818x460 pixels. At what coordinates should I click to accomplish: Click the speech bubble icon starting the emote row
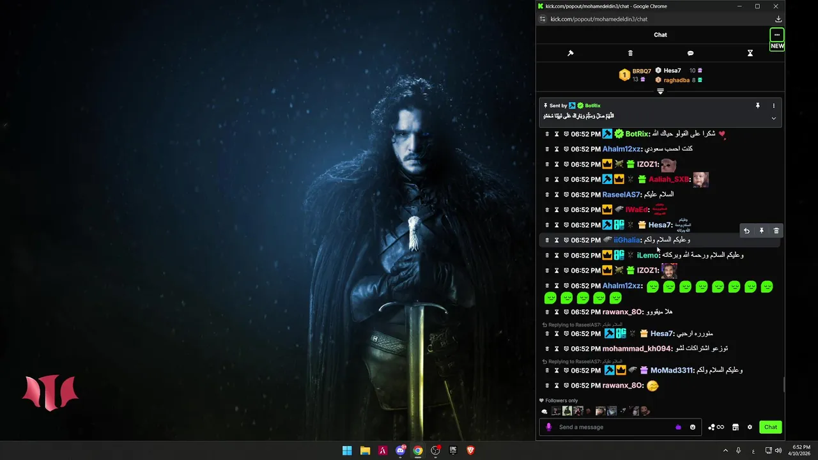[544, 411]
